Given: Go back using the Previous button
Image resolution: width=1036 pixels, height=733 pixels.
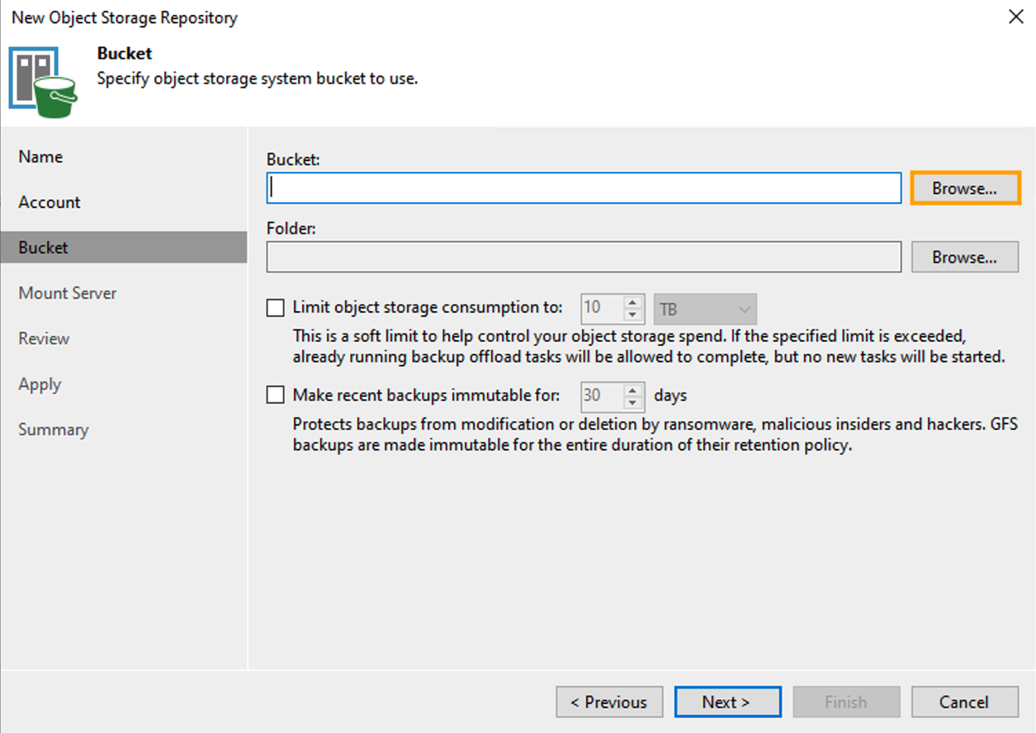Looking at the screenshot, I should (608, 702).
